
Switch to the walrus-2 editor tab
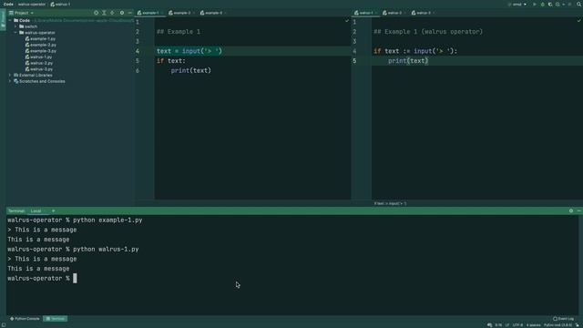point(394,13)
